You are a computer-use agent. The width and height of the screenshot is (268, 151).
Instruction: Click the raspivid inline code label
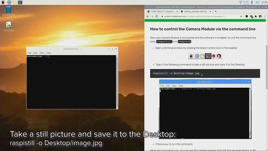coord(184,42)
